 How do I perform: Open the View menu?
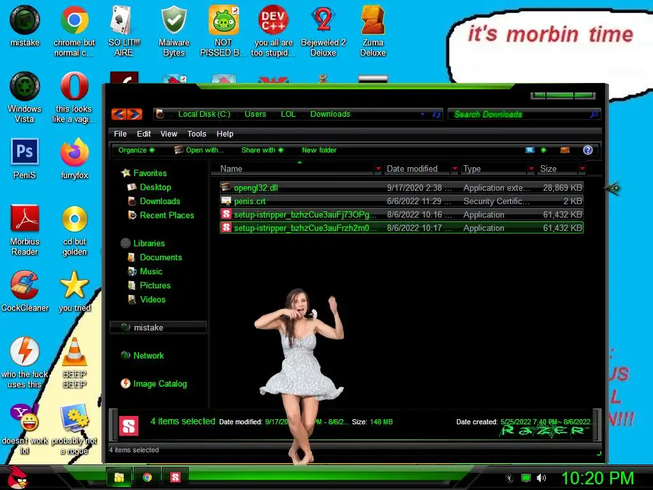point(168,134)
